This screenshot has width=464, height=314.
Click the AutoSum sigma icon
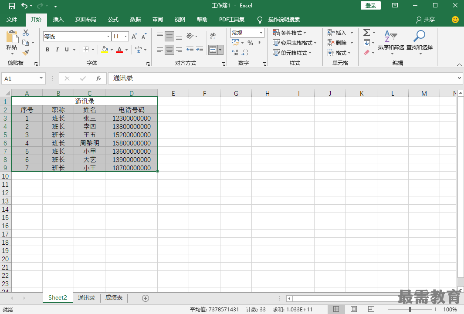[367, 33]
